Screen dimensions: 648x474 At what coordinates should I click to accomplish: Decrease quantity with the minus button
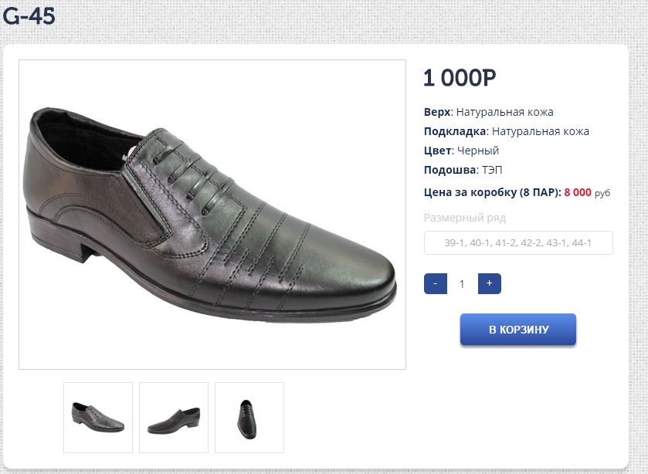click(436, 284)
